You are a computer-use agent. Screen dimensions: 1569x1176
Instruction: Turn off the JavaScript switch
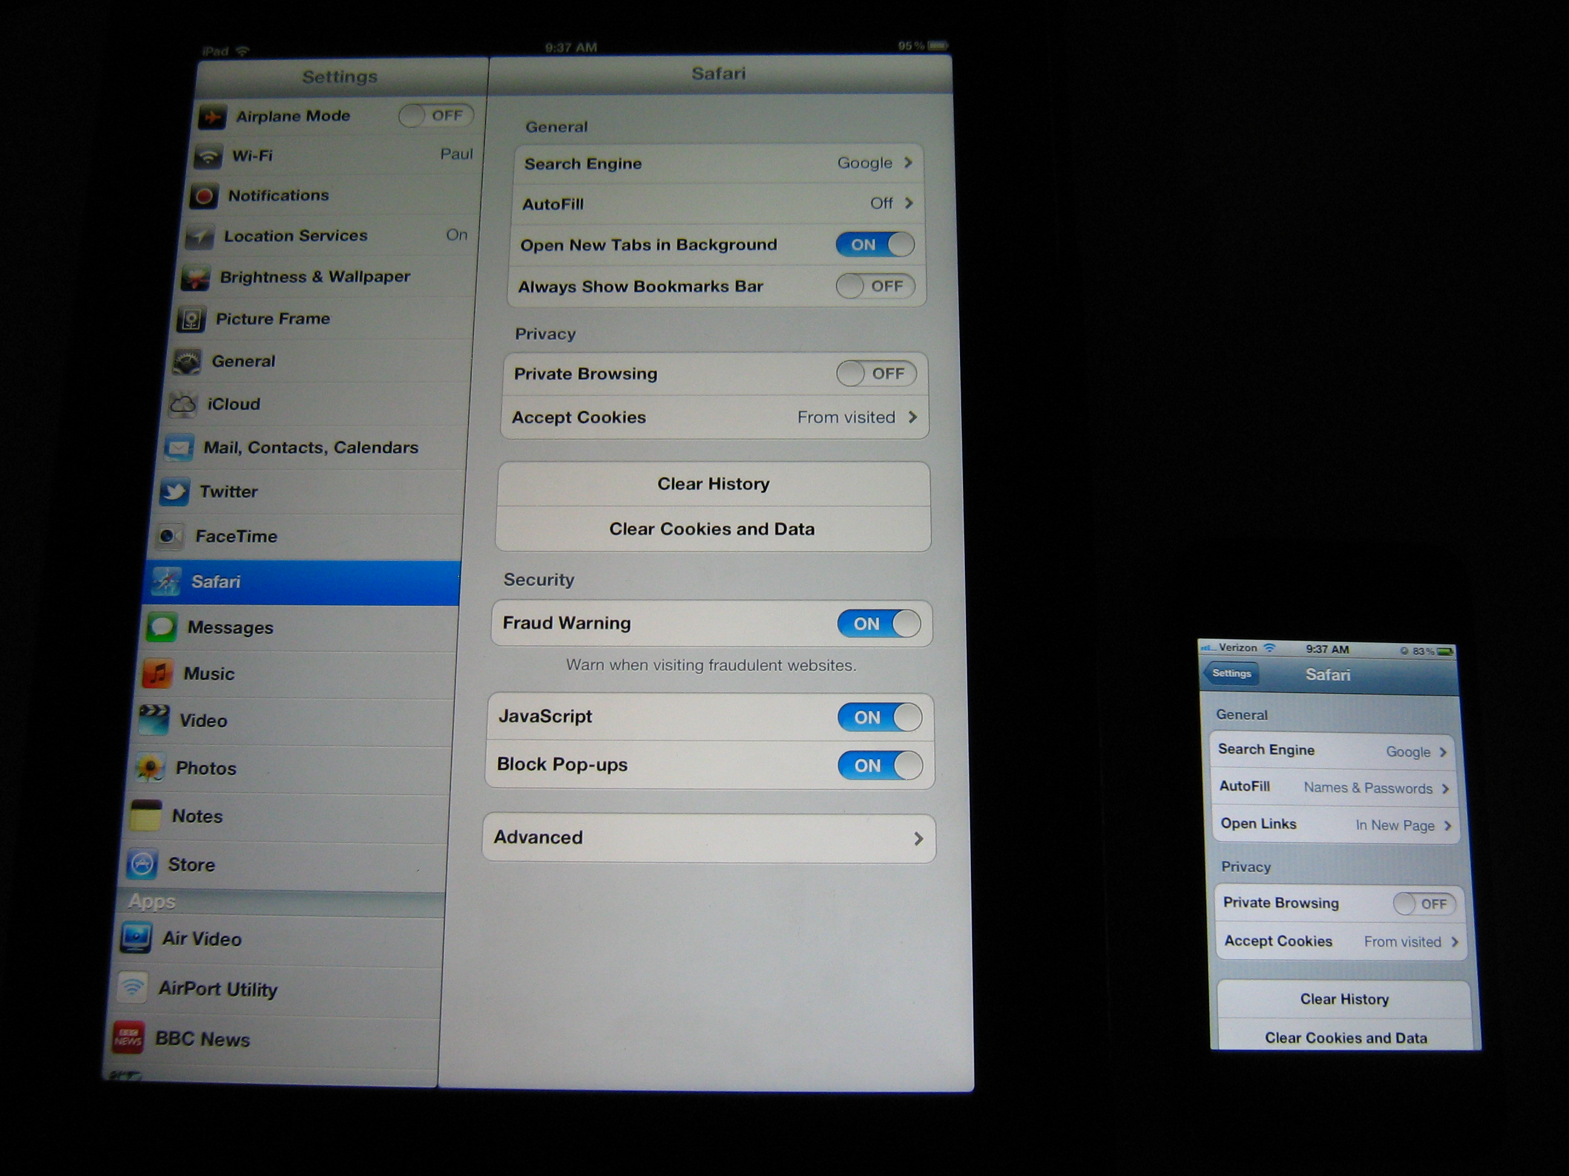pyautogui.click(x=879, y=717)
